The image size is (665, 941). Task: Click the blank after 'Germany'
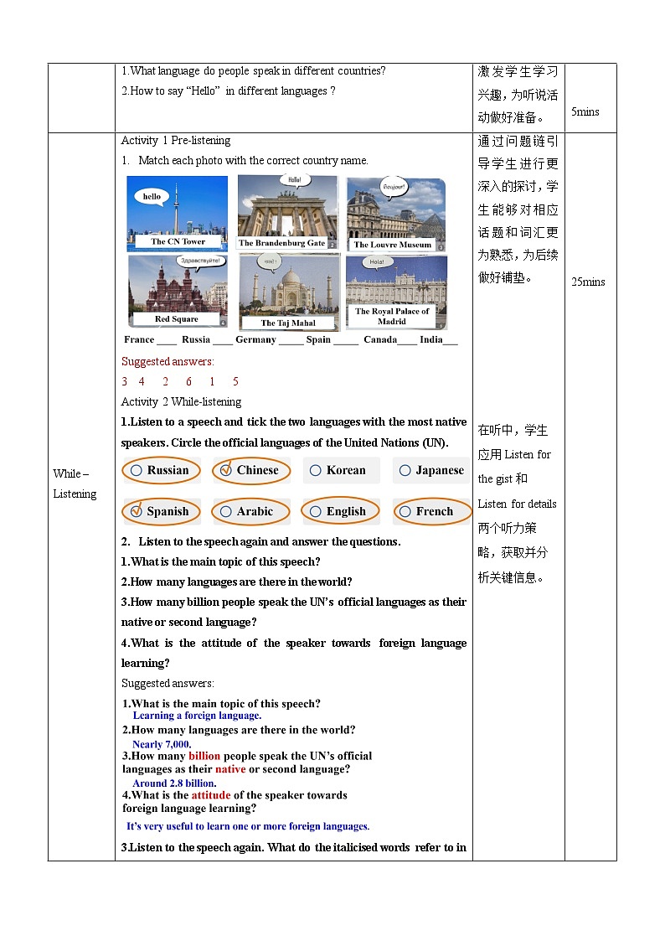(291, 341)
